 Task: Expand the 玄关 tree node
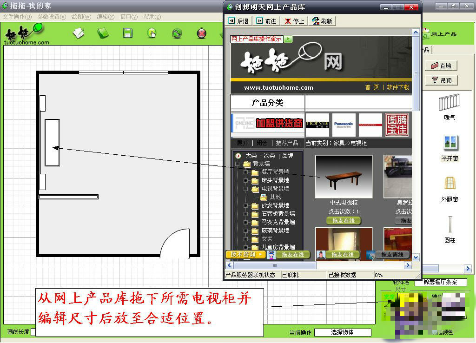tap(245, 239)
